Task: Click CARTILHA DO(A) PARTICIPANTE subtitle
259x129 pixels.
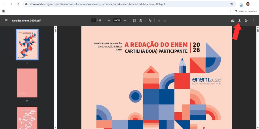Action: pos(156,51)
